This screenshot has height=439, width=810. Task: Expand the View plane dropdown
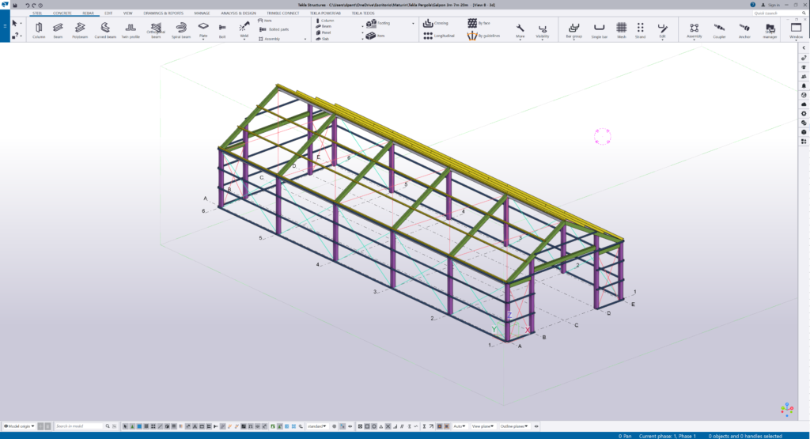coord(482,426)
